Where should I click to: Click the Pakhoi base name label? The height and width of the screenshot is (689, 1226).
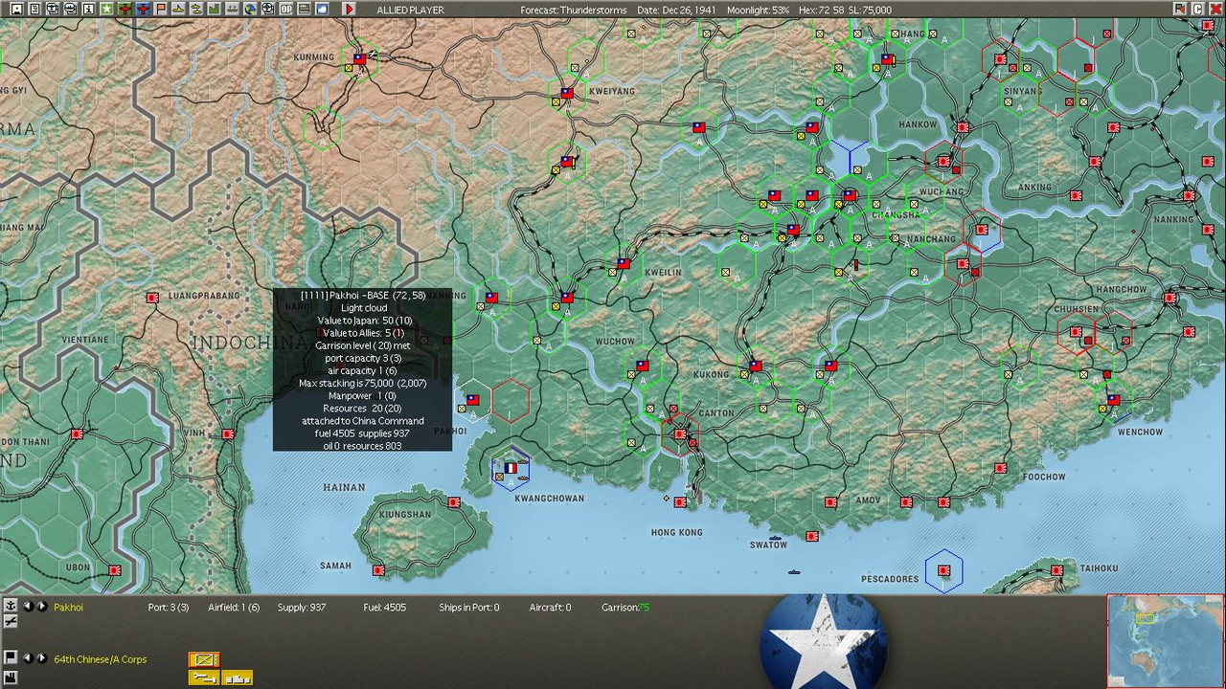click(x=68, y=608)
